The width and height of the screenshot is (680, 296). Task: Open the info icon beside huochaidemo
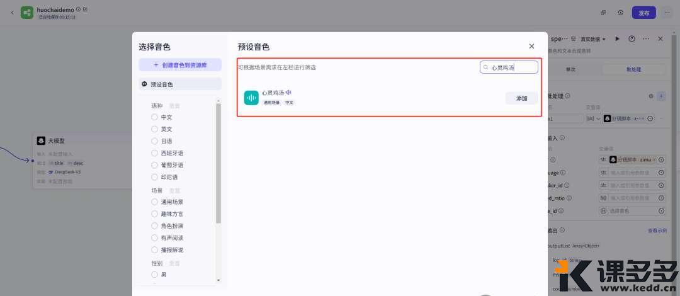(x=78, y=9)
